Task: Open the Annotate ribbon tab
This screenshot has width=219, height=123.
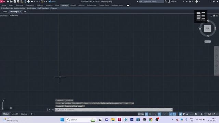Action: (x=20, y=5)
